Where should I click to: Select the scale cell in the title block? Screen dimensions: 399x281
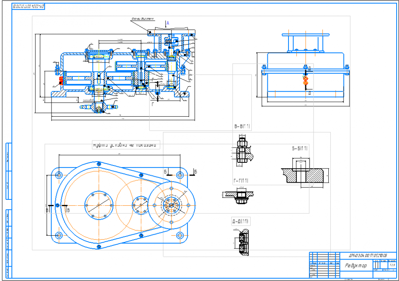[392, 265]
